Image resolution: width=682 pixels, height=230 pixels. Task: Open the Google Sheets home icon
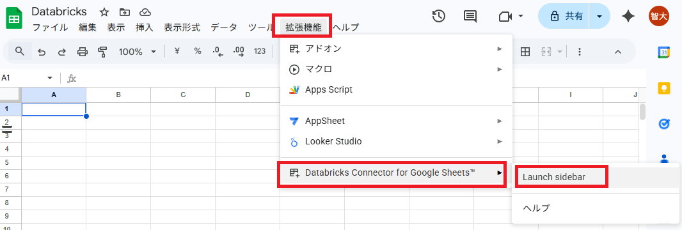(14, 19)
